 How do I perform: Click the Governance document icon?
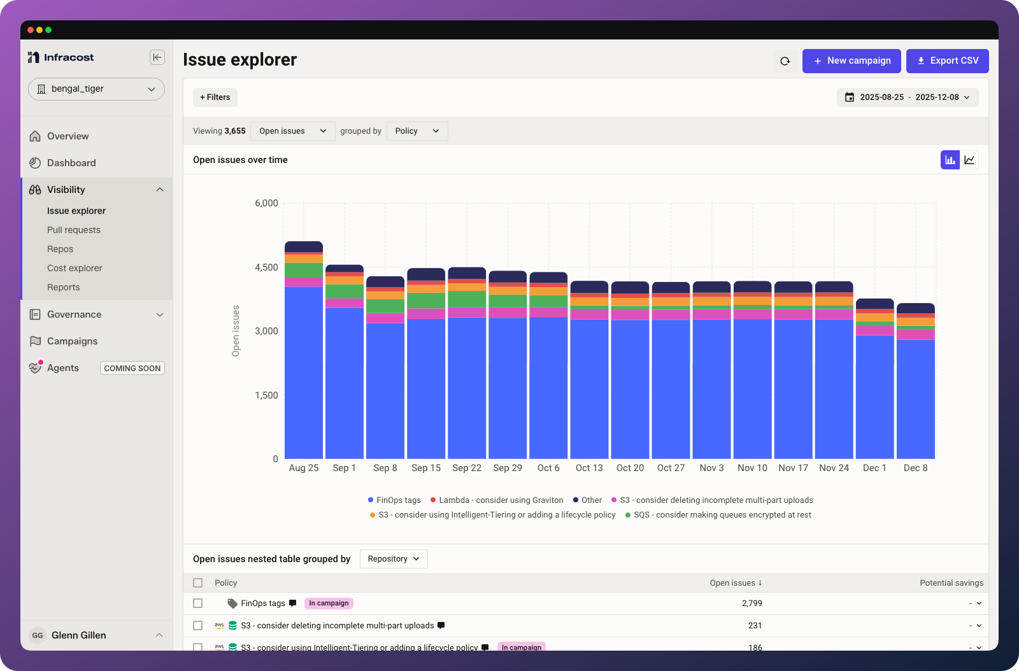coord(35,314)
